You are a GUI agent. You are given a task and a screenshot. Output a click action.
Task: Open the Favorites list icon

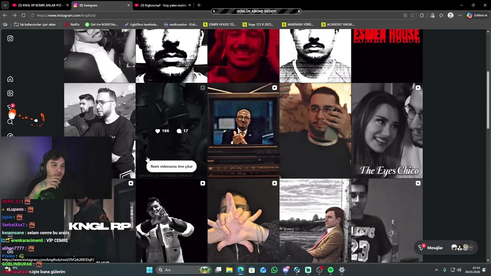point(441,15)
